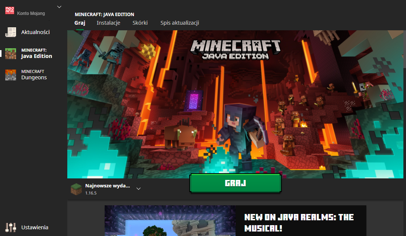Click the Mojang Studios logo icon
Viewport: 406px width, 236px height.
9,10
